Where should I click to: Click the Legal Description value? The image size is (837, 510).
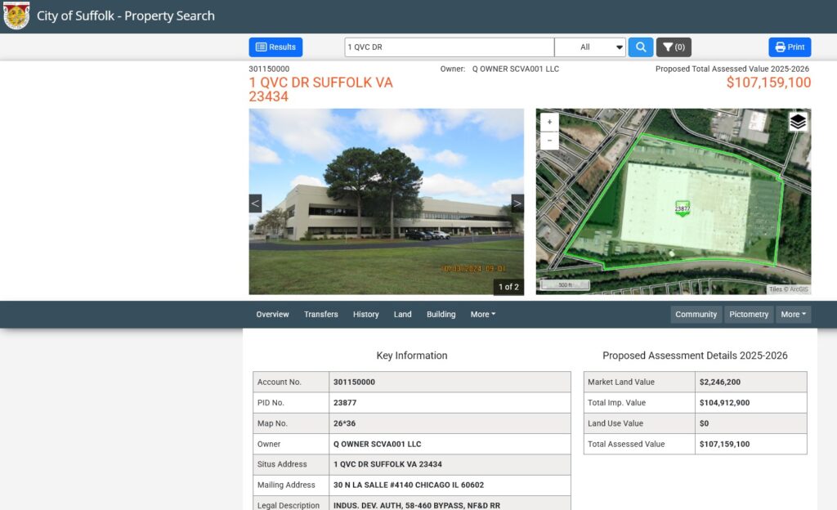[416, 505]
